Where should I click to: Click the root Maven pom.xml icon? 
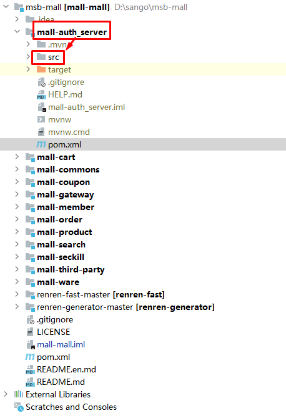coord(30,357)
